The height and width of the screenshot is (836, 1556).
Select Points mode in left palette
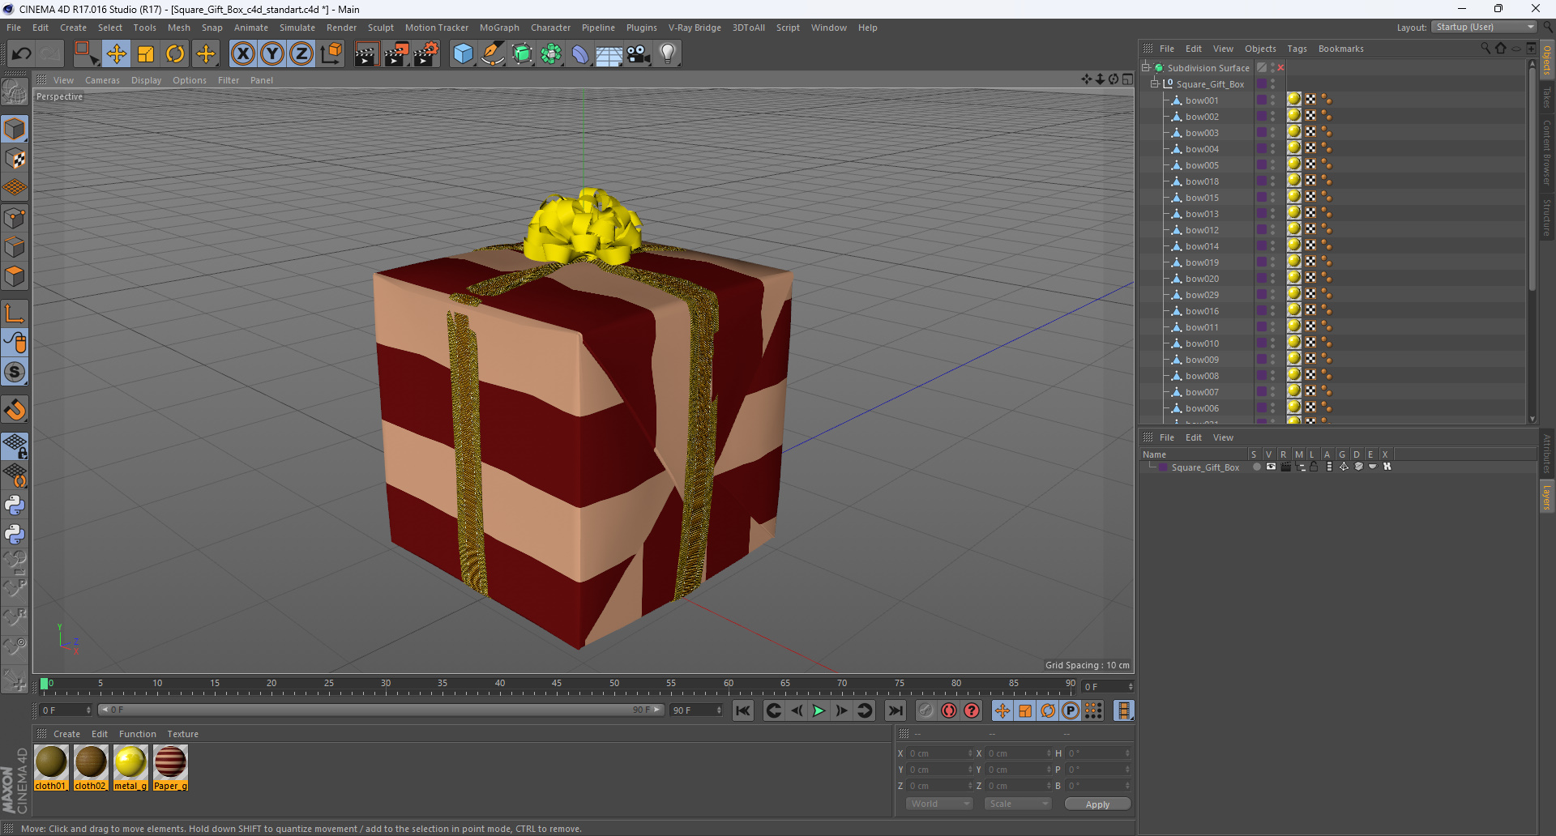[15, 218]
